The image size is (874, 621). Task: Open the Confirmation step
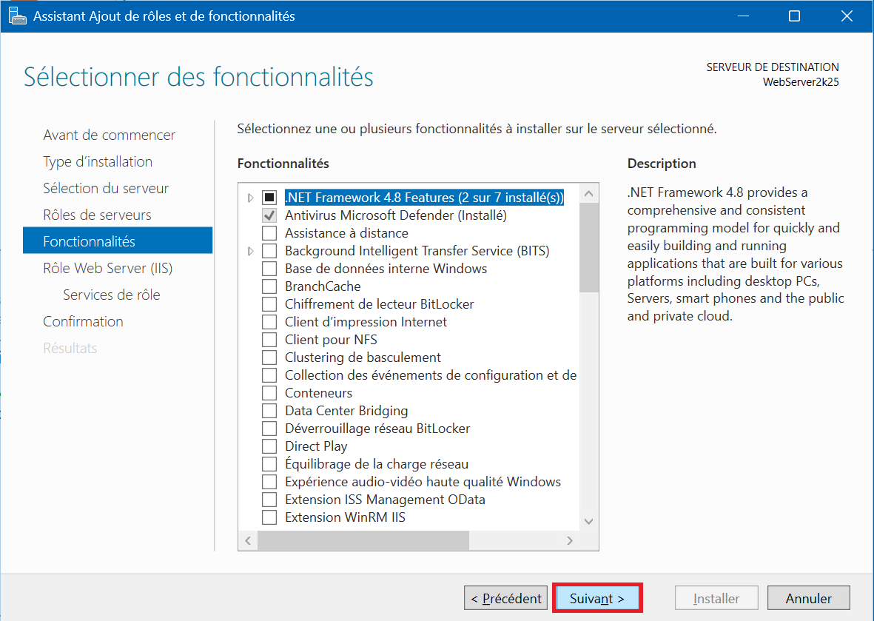tap(83, 321)
